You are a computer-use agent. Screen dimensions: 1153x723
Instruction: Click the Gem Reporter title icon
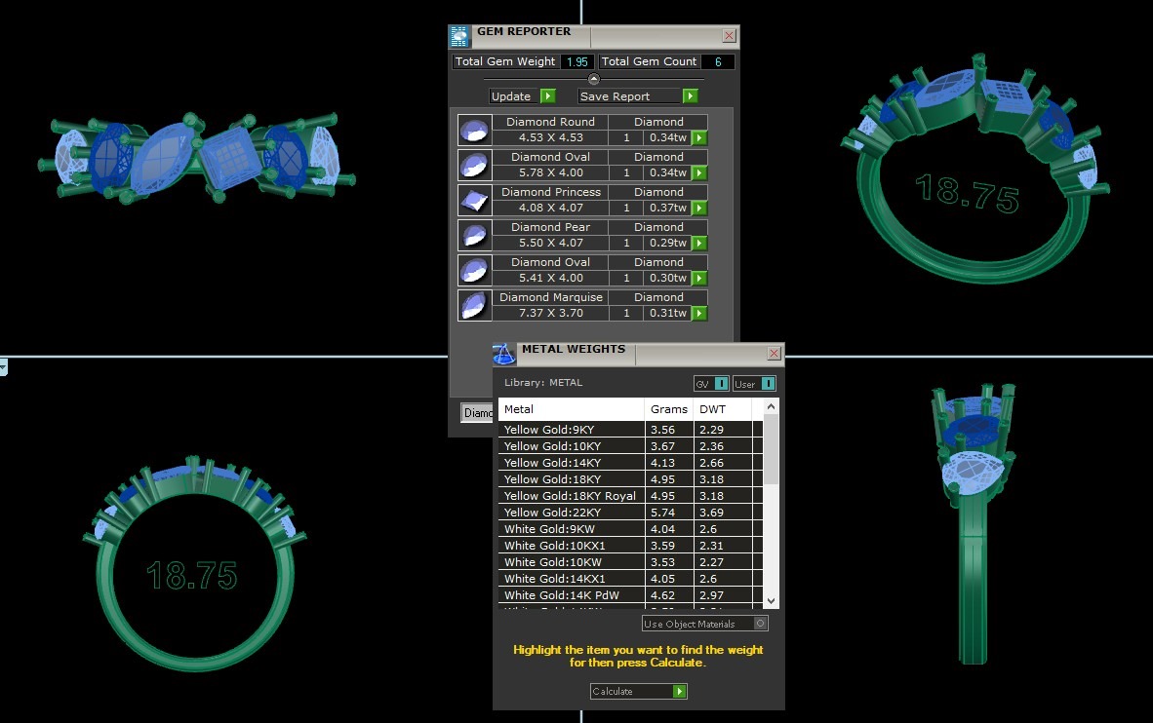pos(459,36)
